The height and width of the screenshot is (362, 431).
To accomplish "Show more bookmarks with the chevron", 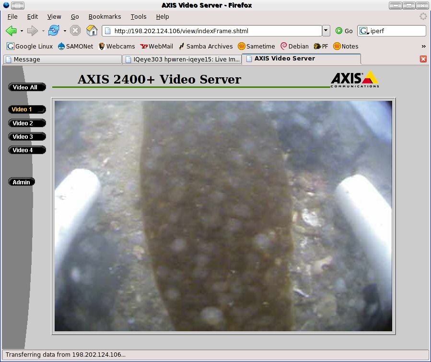I will (423, 46).
